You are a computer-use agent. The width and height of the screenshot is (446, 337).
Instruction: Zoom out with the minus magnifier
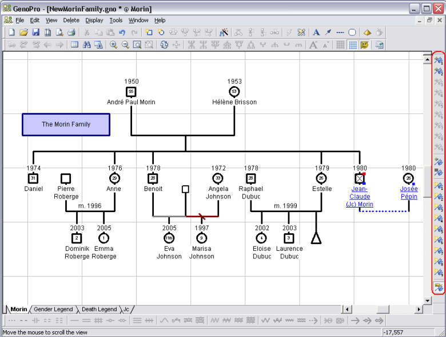[x=125, y=44]
